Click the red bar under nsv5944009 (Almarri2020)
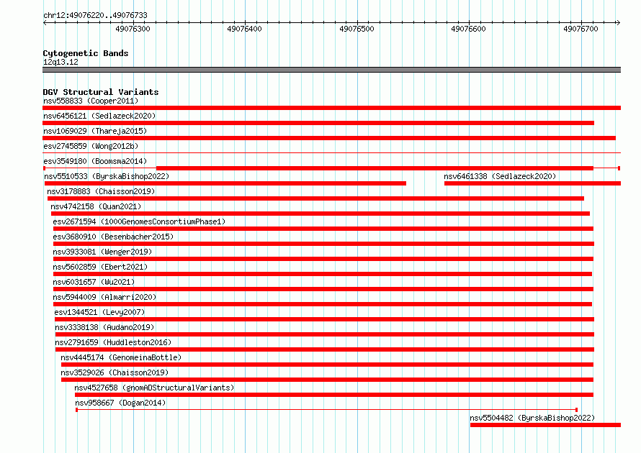 [323, 304]
